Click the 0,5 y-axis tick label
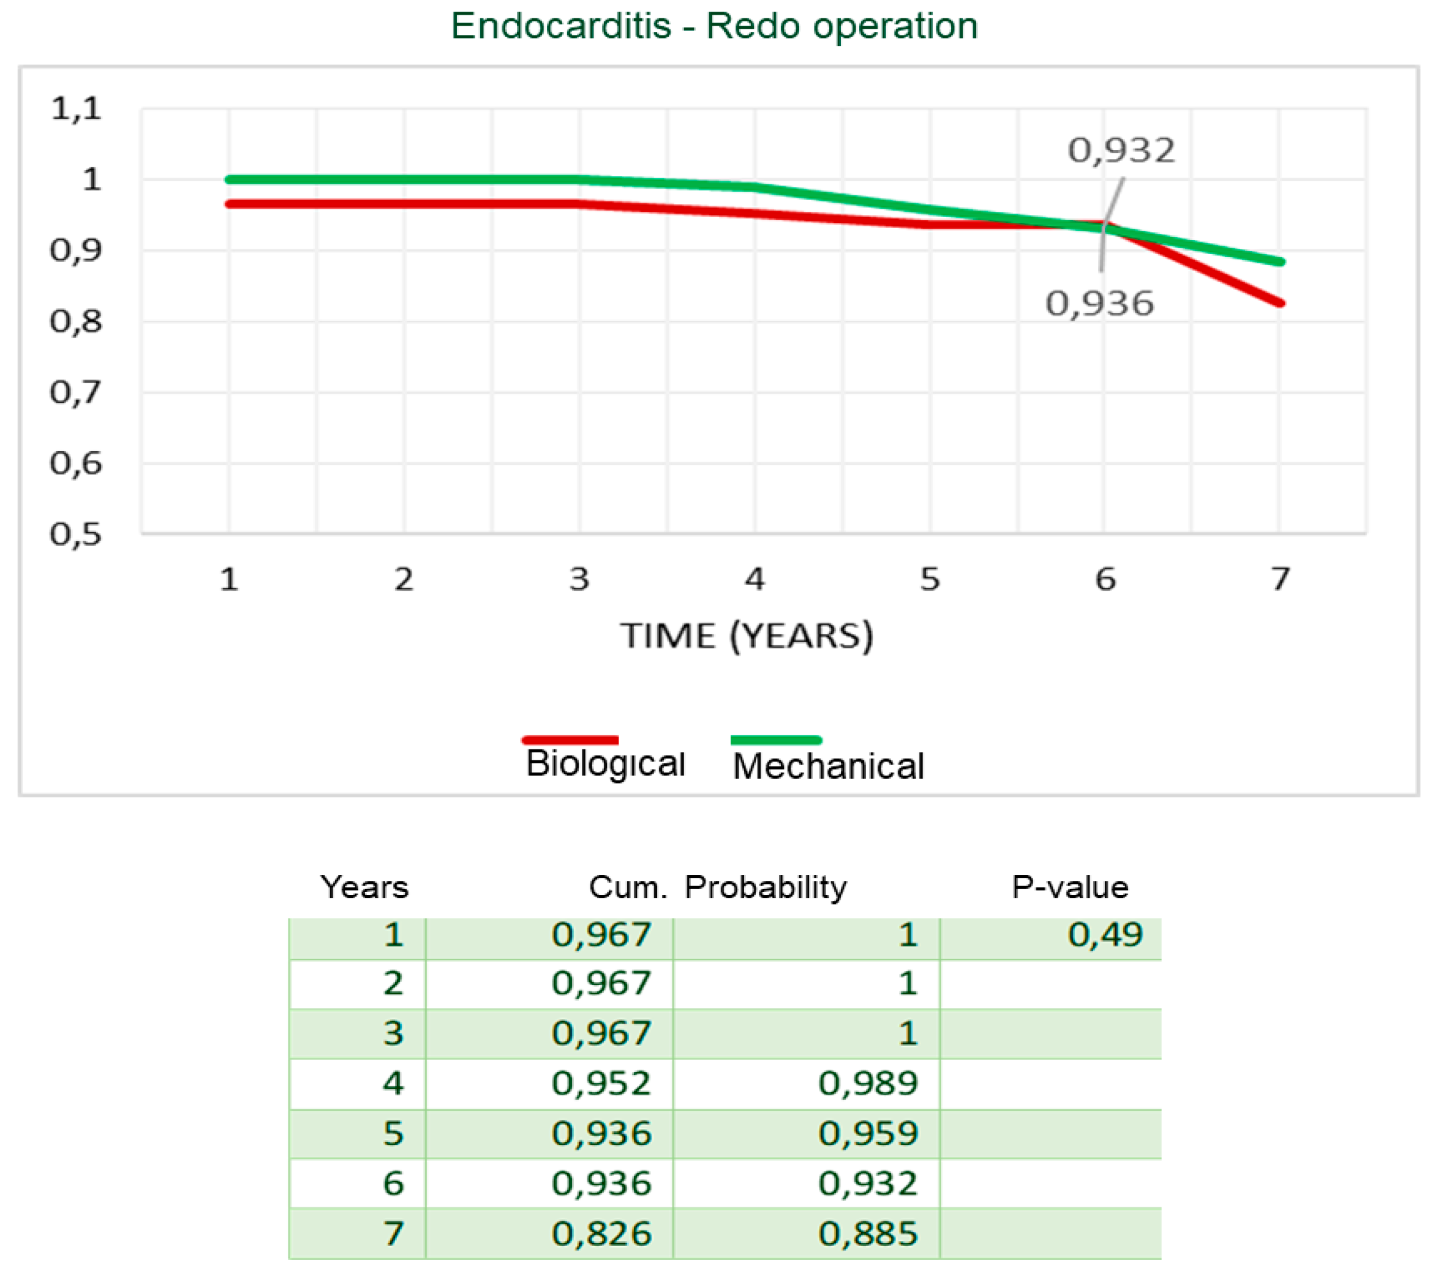 click(x=76, y=535)
